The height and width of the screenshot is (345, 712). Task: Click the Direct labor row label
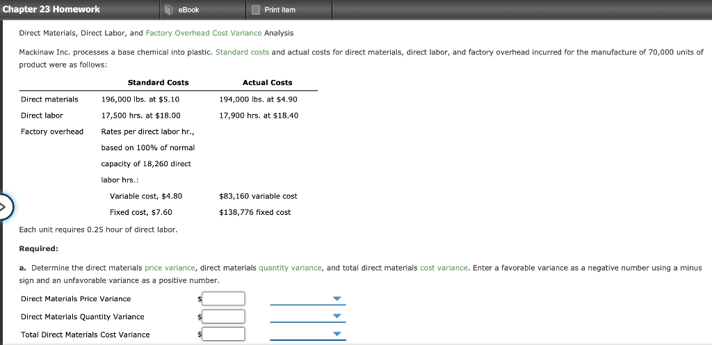tap(42, 115)
